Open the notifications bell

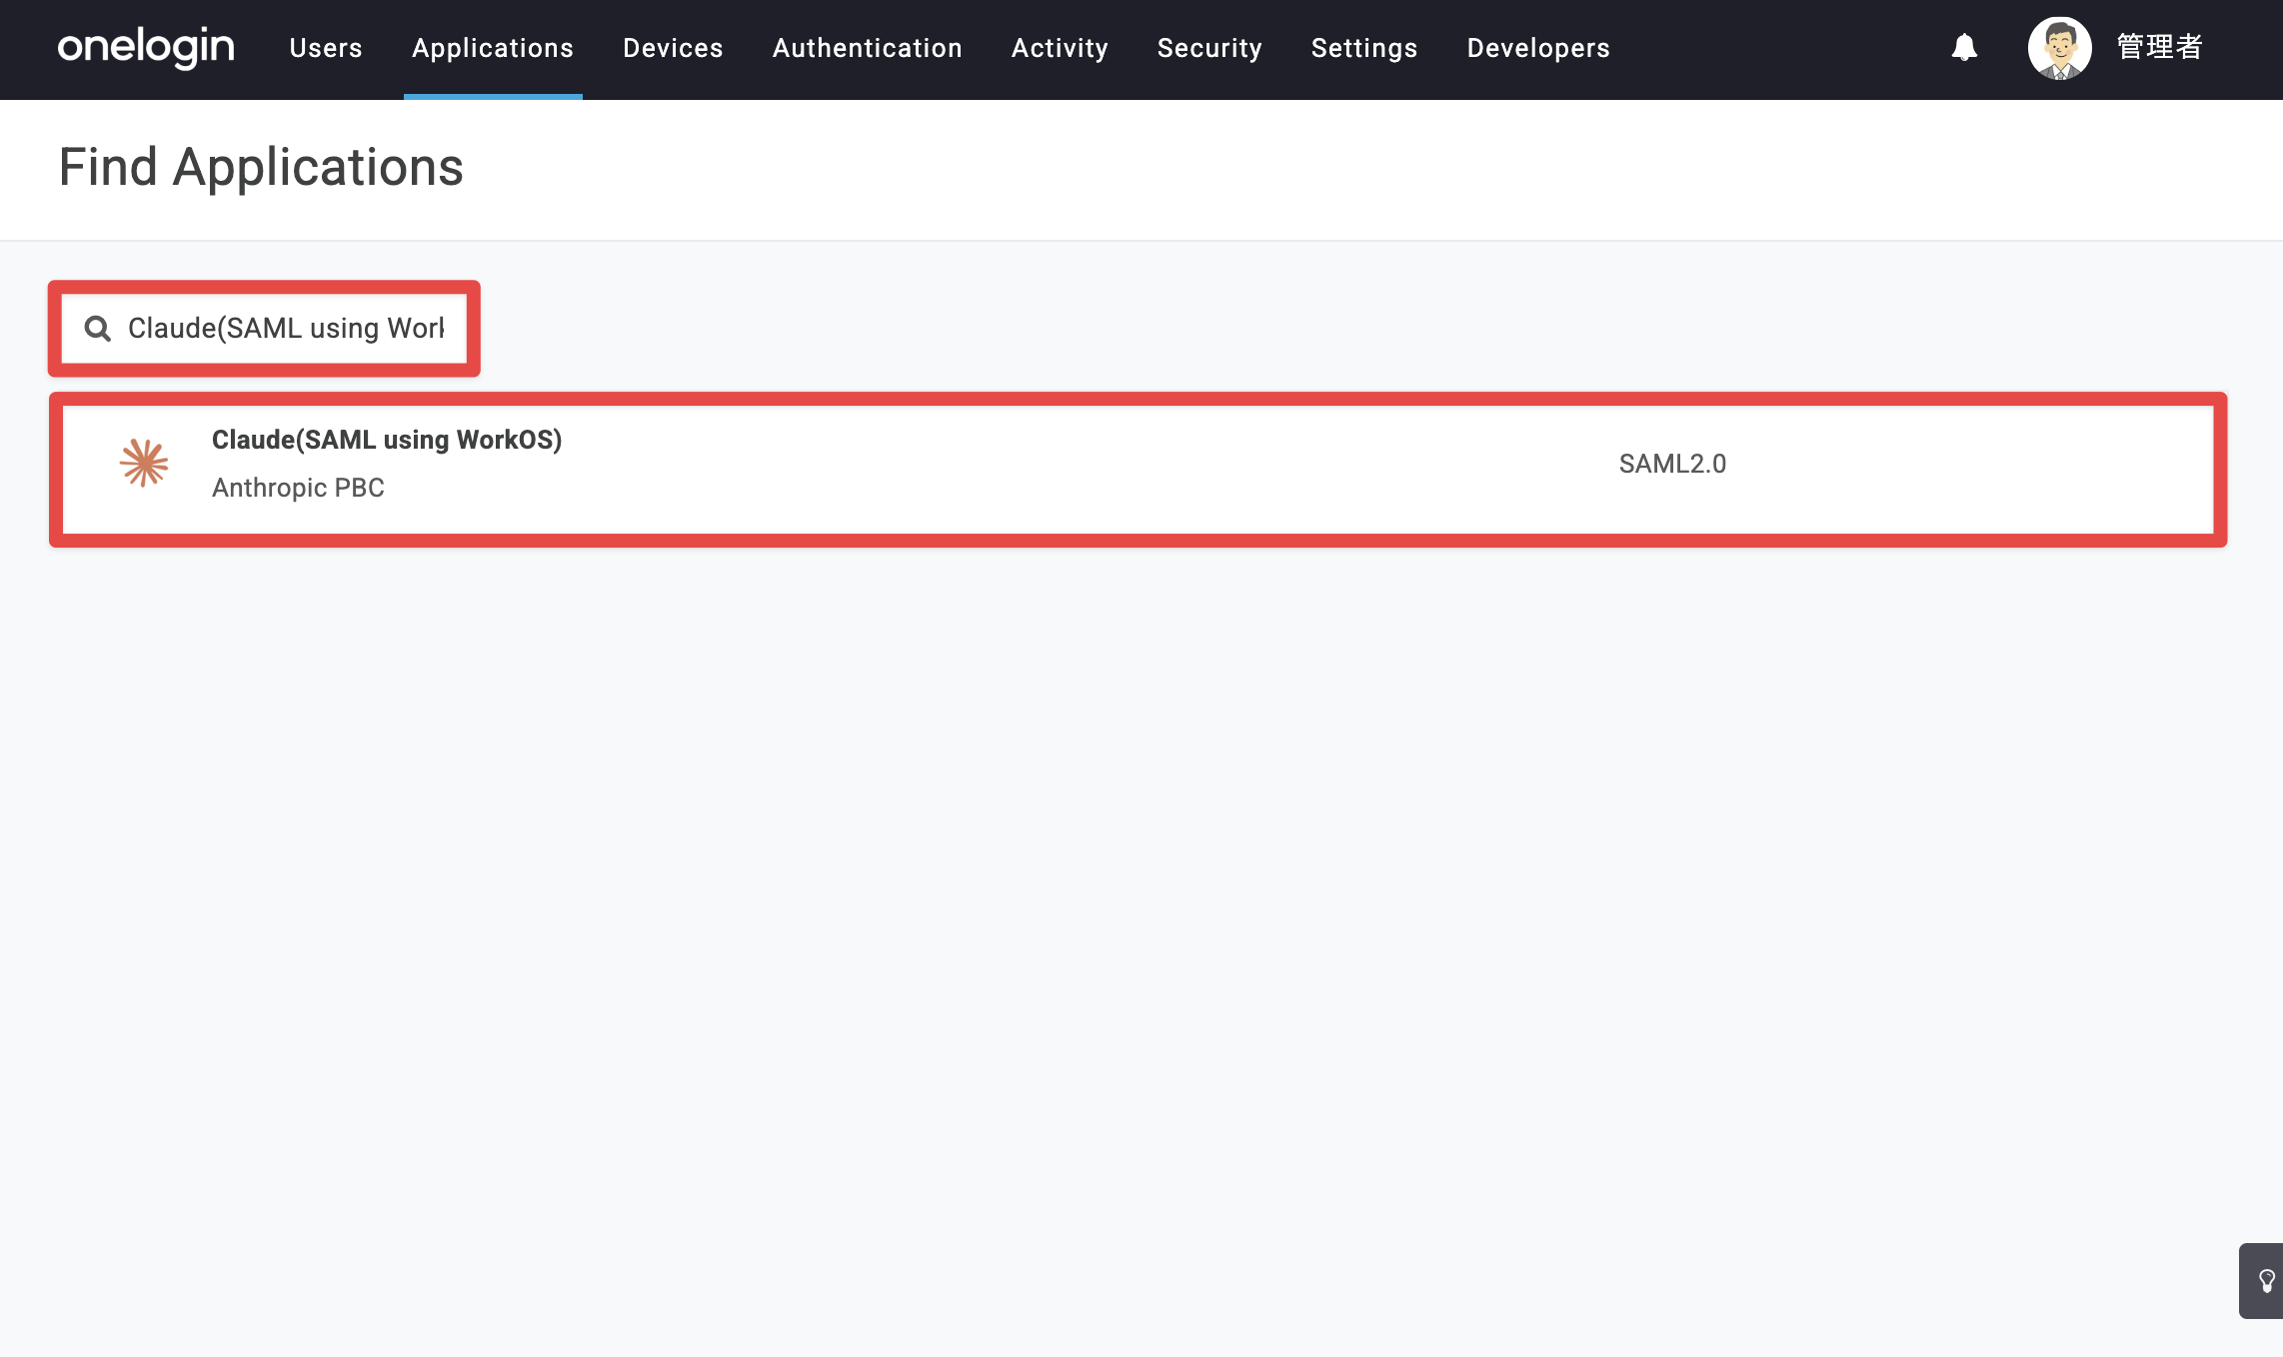pyautogui.click(x=1964, y=47)
